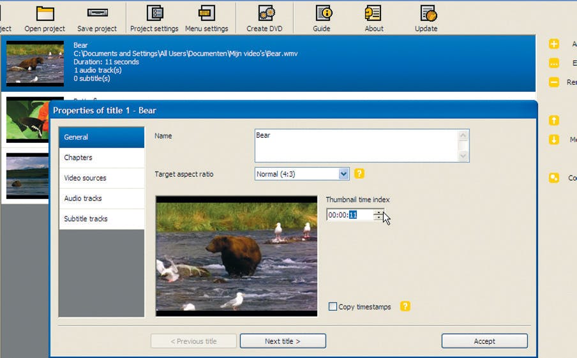
Task: Show the About dialog
Action: [374, 19]
